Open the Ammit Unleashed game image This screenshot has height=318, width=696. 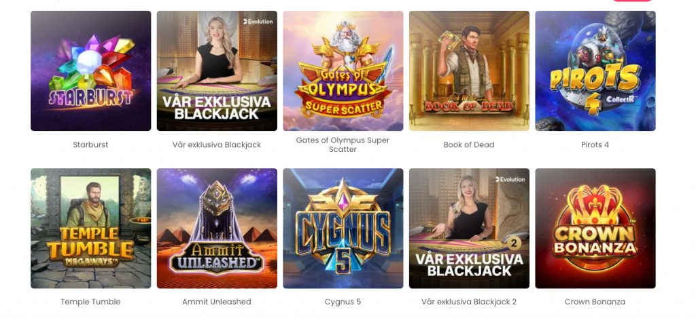217,228
